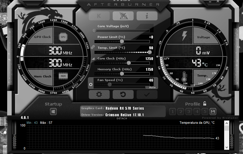Select profile slot 1
The image size is (243, 154).
(x=173, y=112)
